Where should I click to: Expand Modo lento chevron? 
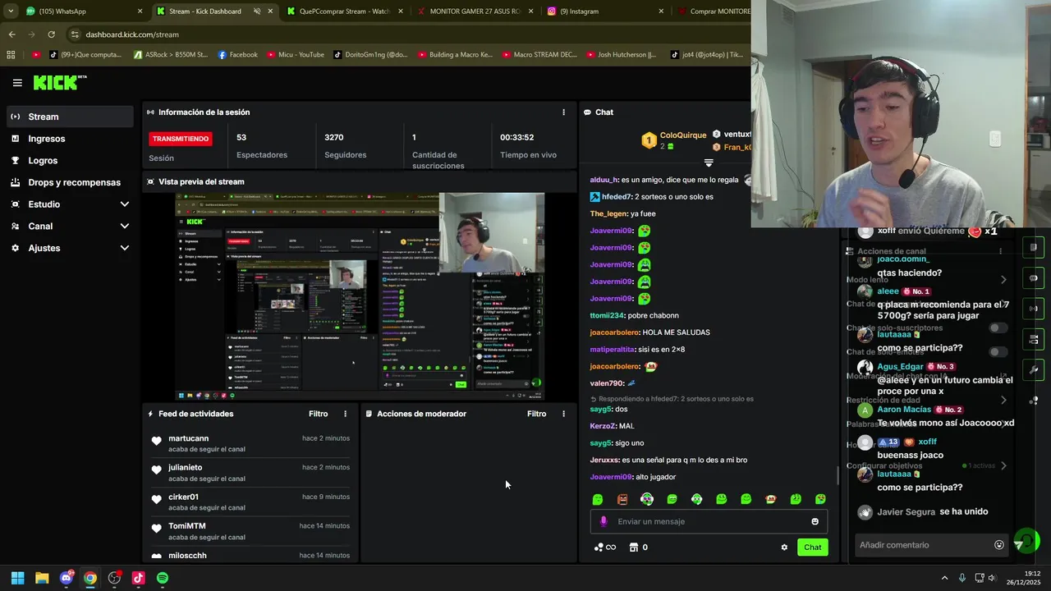[1003, 280]
